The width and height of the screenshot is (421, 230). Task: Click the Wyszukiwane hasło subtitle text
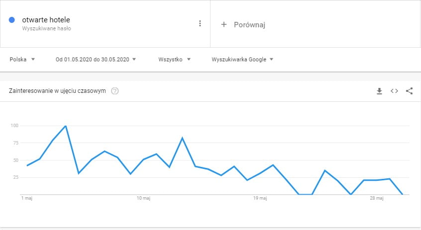tap(46, 28)
